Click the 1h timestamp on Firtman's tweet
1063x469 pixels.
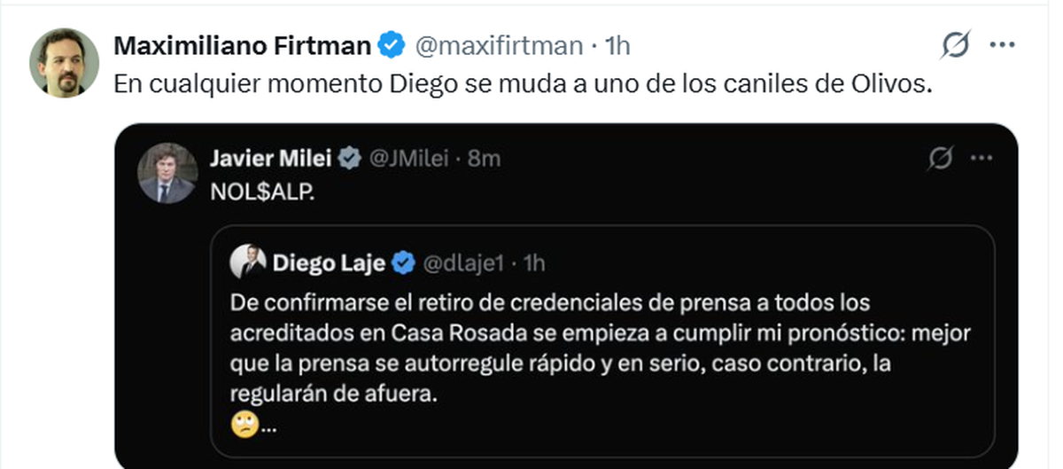617,45
